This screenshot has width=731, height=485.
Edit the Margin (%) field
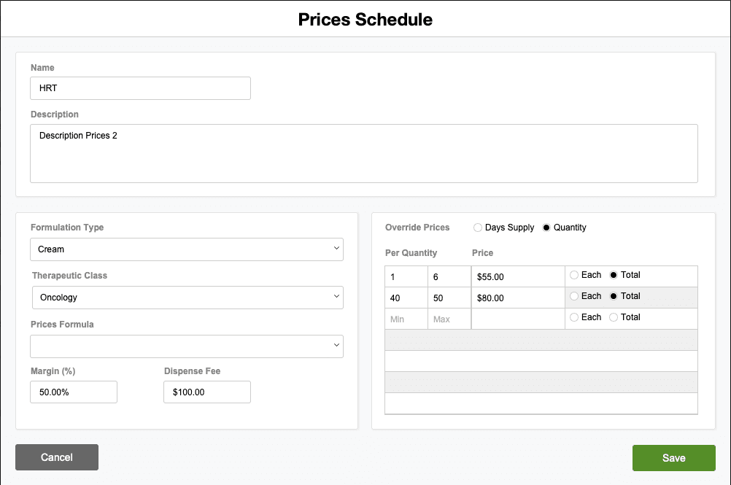coord(74,392)
